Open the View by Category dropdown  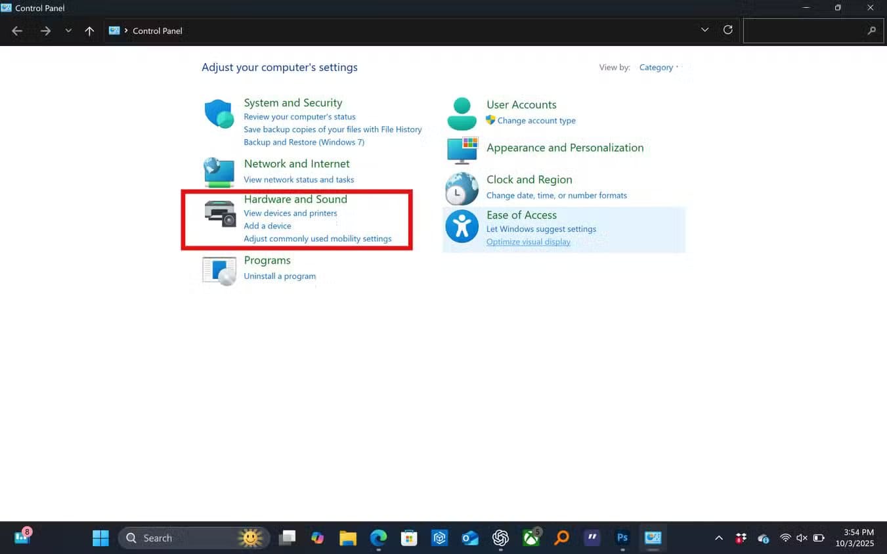[659, 68]
